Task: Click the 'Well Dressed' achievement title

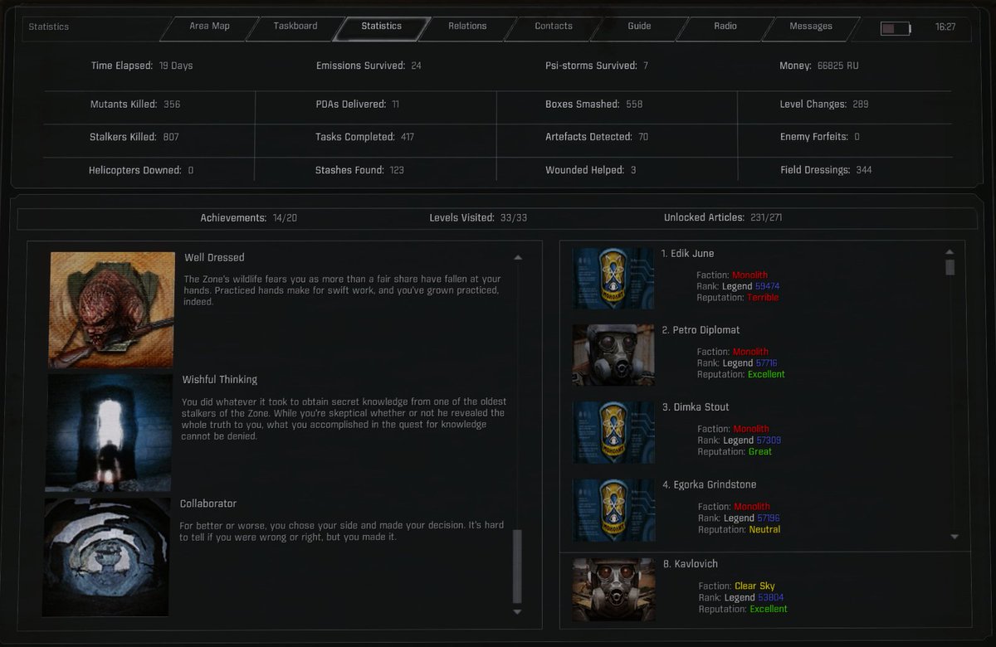Action: coord(214,258)
